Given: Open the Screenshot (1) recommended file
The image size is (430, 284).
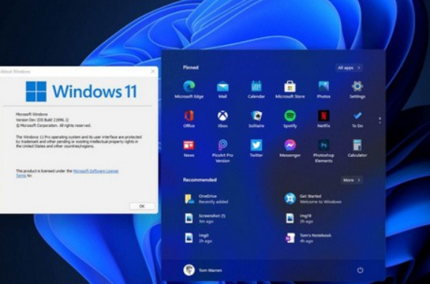Looking at the screenshot, I should coord(205,218).
